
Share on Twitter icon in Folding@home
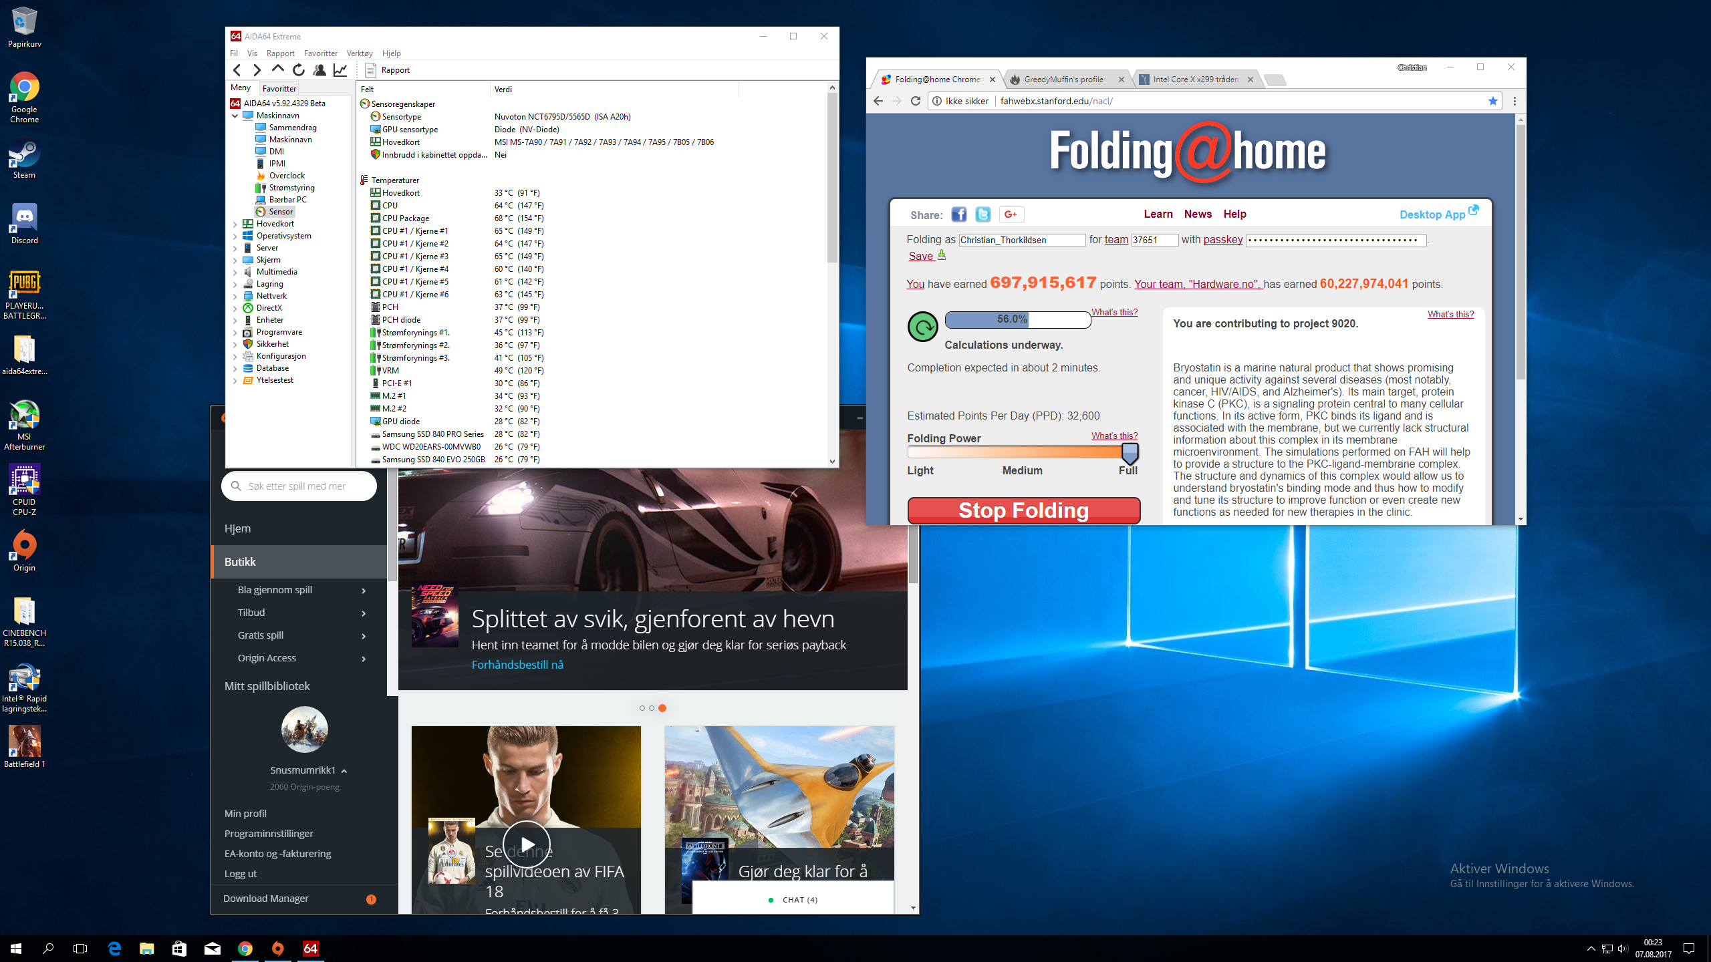coord(982,214)
